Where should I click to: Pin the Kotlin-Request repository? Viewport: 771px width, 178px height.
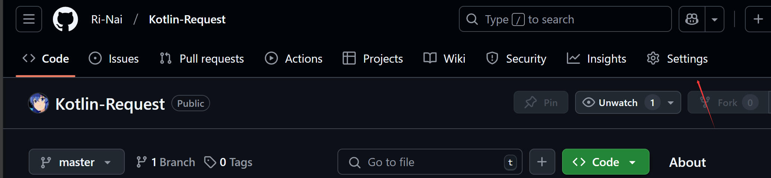[541, 103]
